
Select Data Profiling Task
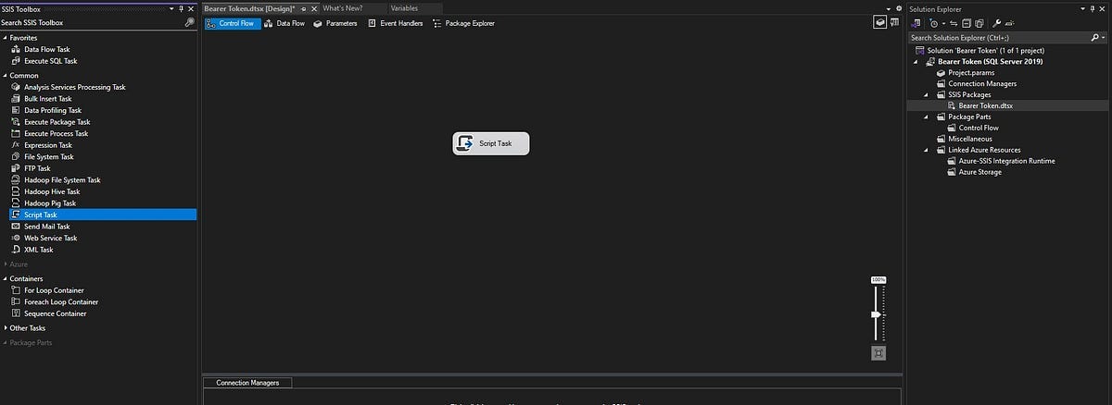[53, 110]
